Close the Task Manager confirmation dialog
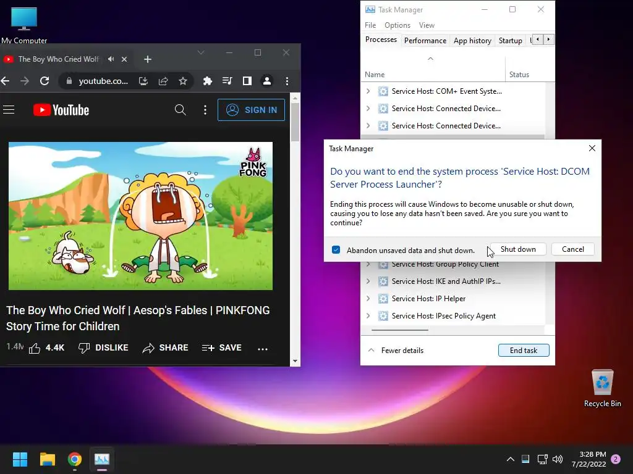Image resolution: width=633 pixels, height=474 pixels. (x=592, y=148)
